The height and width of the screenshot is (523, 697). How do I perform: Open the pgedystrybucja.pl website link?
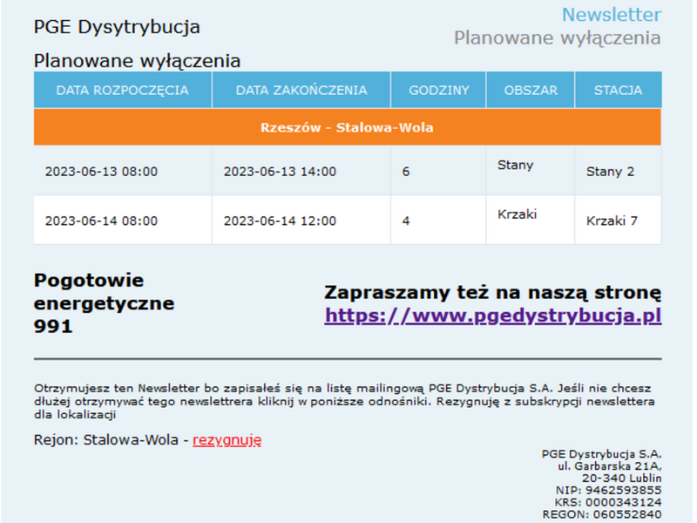493,316
